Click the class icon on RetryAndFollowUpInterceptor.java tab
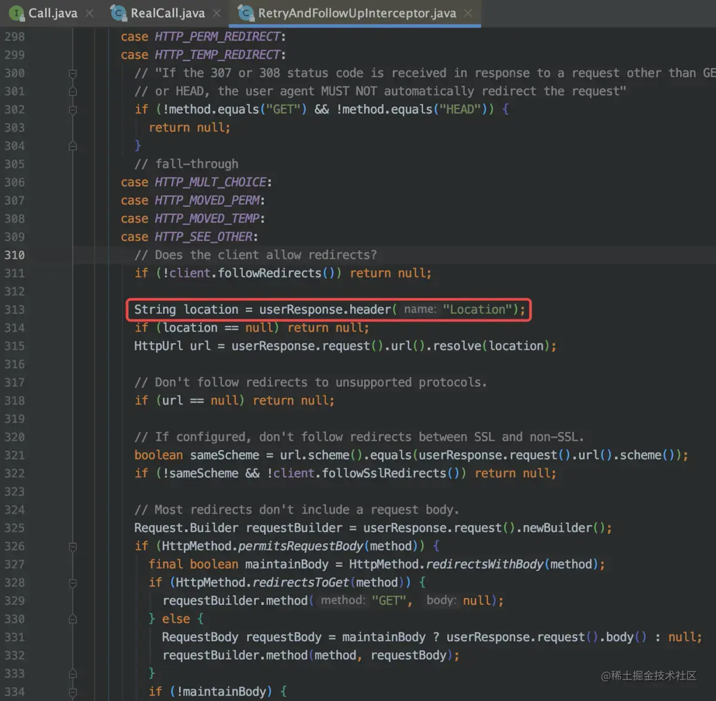Image resolution: width=716 pixels, height=701 pixels. (x=245, y=13)
